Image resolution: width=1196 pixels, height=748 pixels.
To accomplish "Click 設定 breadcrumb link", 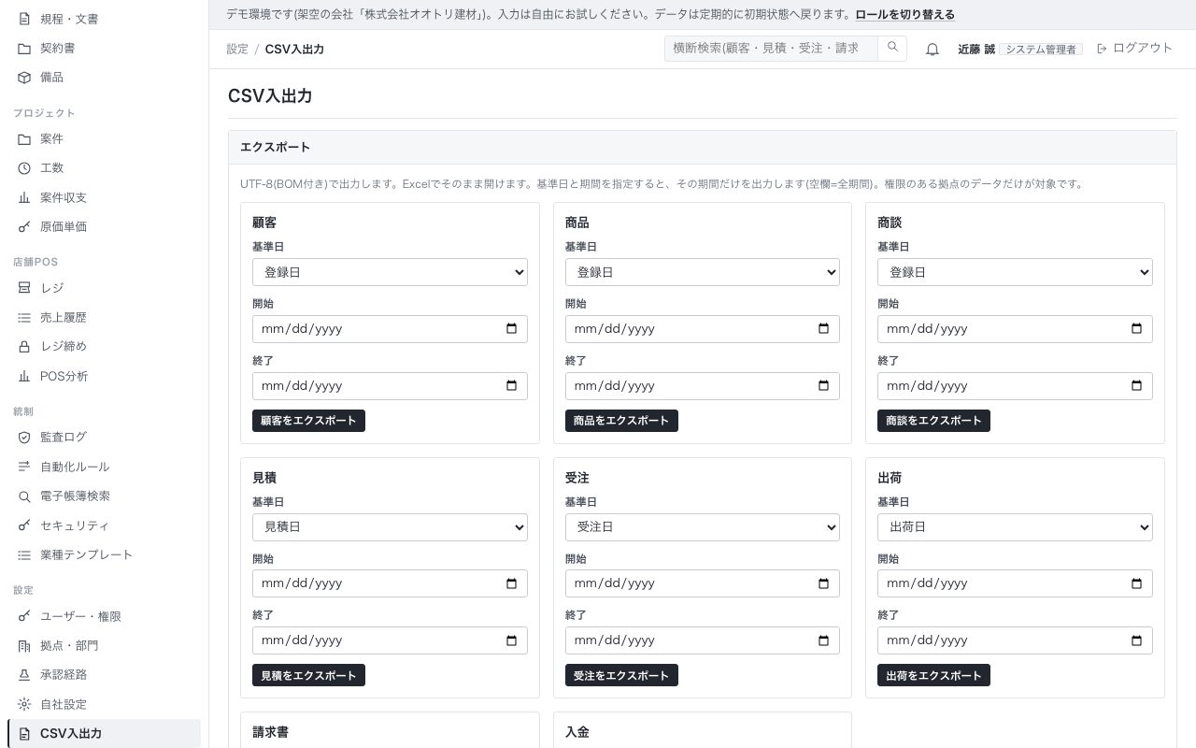I will (x=237, y=49).
